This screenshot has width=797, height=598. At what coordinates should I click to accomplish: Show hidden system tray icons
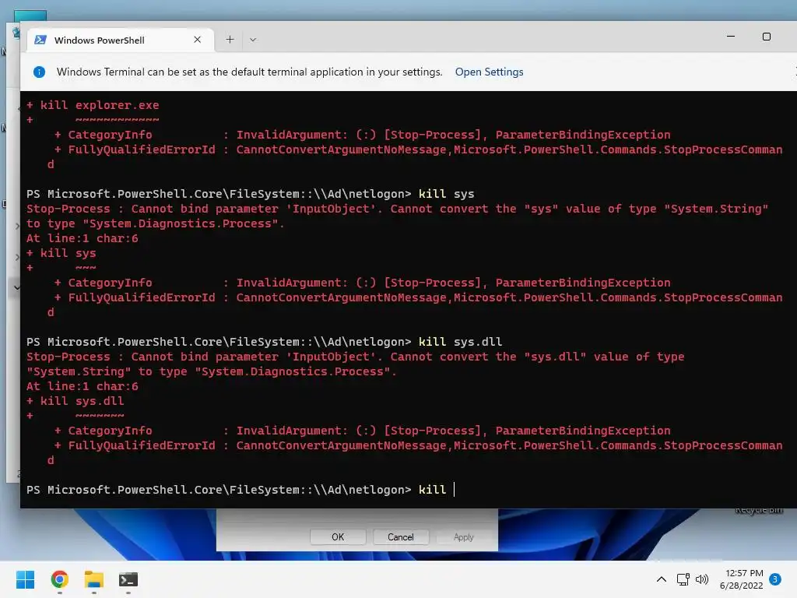(x=662, y=579)
